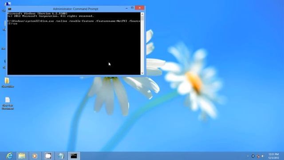Open the Bluetooth tray icon
The image size is (284, 160).
pyautogui.click(x=253, y=156)
